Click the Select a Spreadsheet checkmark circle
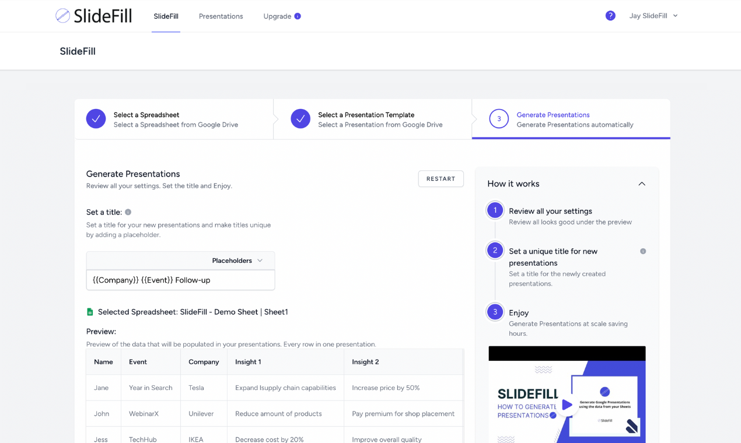Image resolution: width=741 pixels, height=443 pixels. (x=96, y=119)
